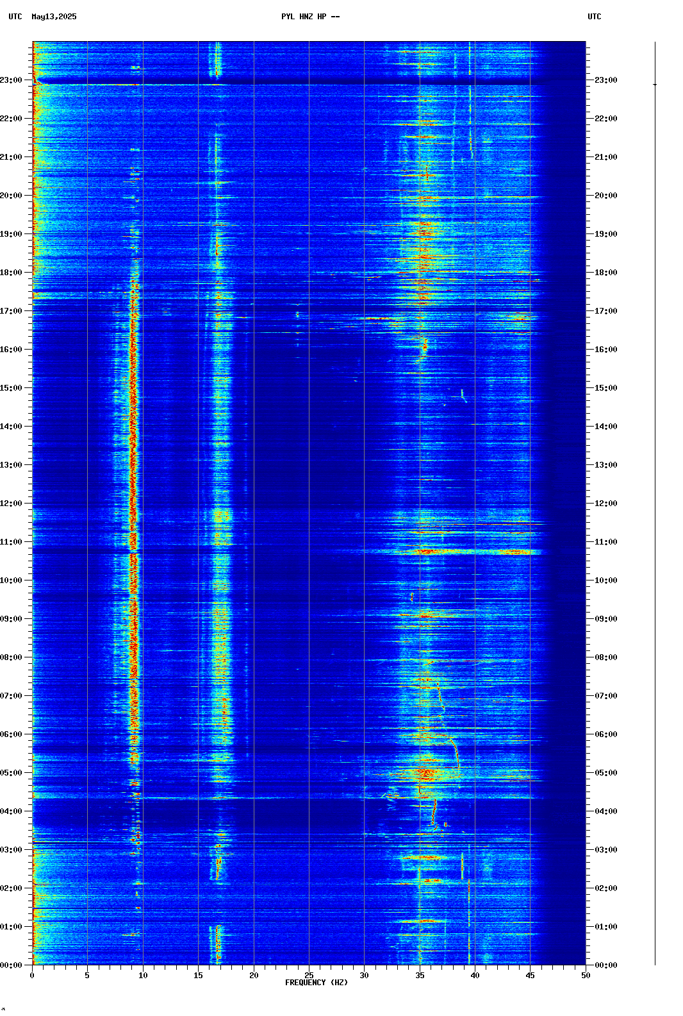The width and height of the screenshot is (683, 1016).
Task: Click the 10 Hz frequency tick label
Action: [143, 976]
